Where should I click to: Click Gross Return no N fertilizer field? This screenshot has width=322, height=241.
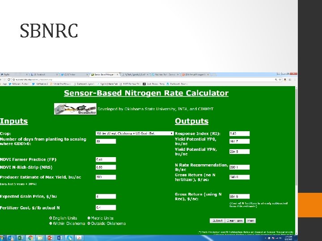[x=239, y=177]
